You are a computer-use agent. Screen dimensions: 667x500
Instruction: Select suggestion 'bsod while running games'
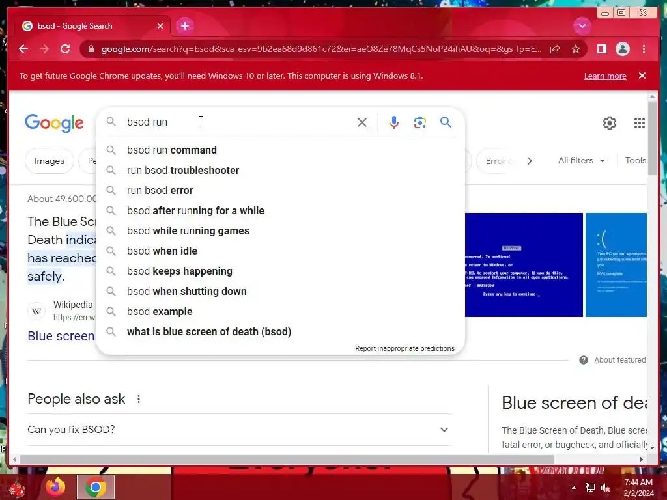coord(281,231)
